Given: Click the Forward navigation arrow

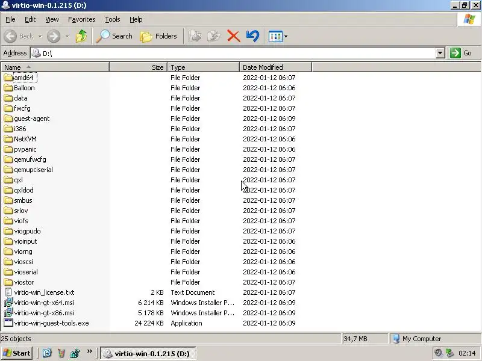Looking at the screenshot, I should 54,36.
